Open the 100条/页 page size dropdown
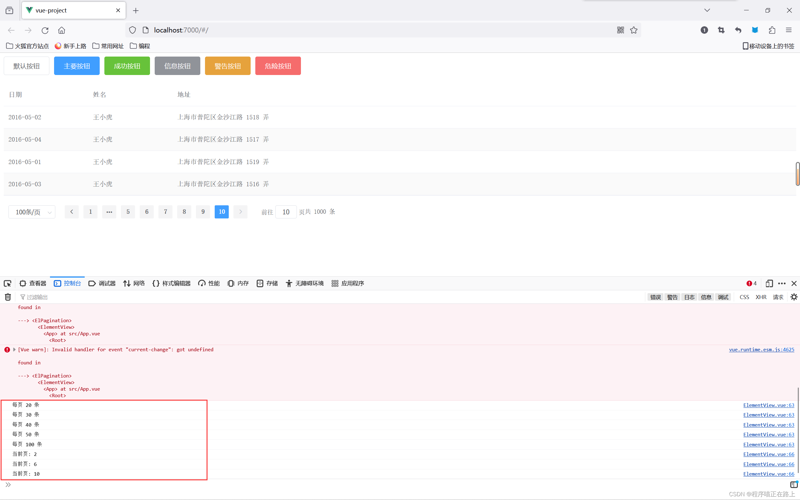 [32, 212]
